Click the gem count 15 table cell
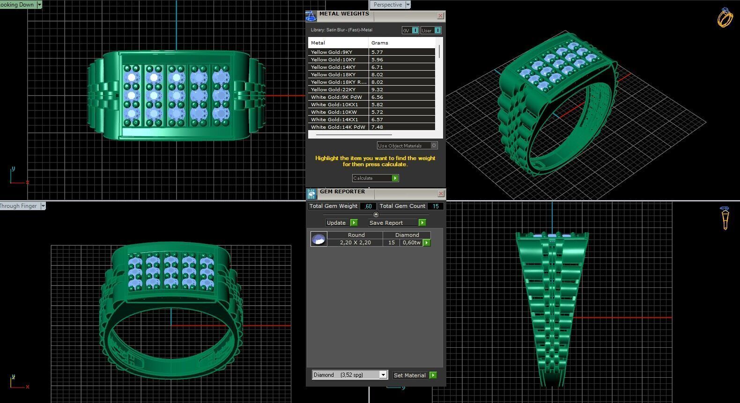Image resolution: width=740 pixels, height=403 pixels. [392, 242]
